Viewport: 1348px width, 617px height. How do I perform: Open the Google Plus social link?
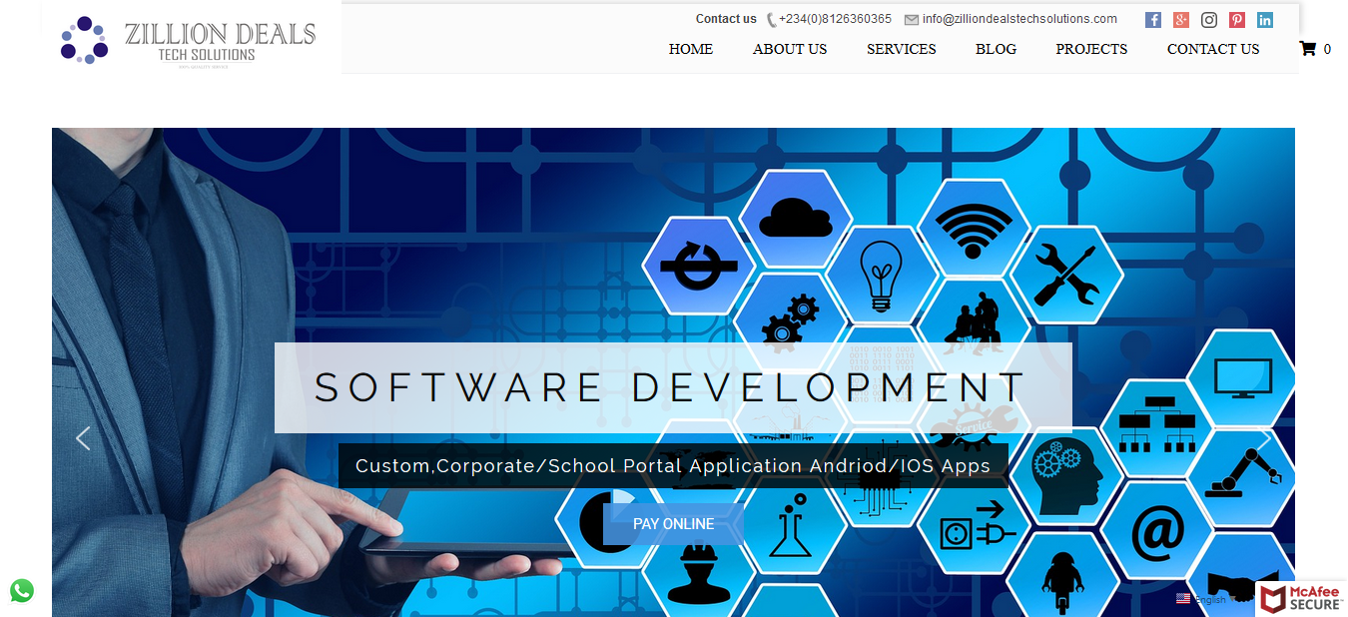tap(1181, 20)
